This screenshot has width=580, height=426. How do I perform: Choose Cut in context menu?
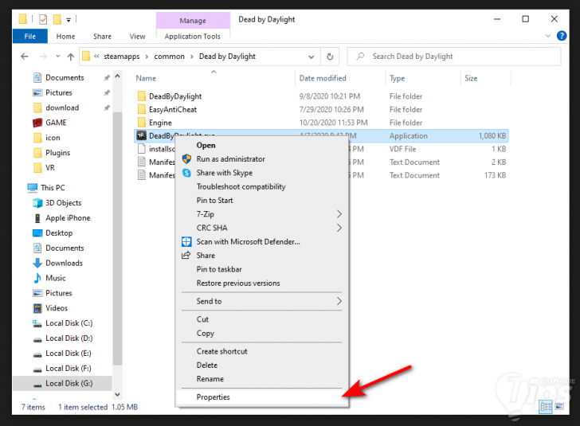pyautogui.click(x=262, y=319)
